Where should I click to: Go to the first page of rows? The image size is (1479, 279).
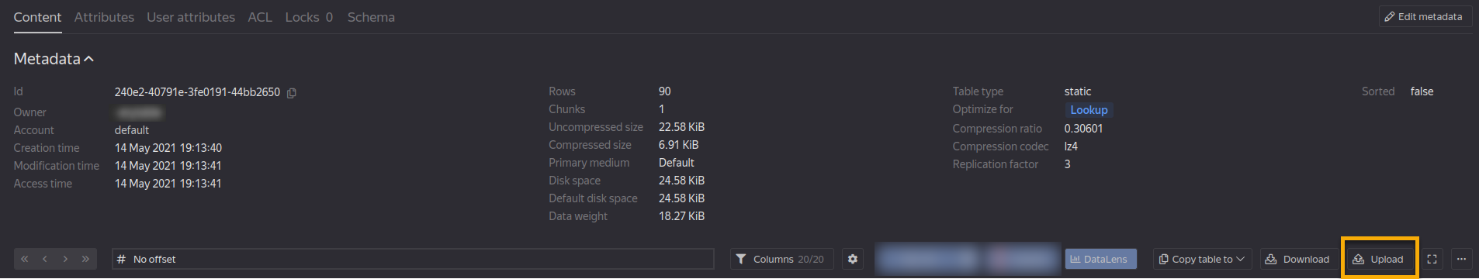25,259
